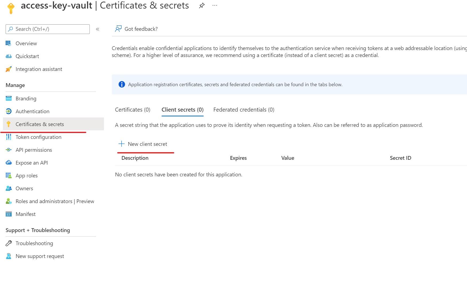Open New support request
The width and height of the screenshot is (467, 285).
tap(40, 256)
